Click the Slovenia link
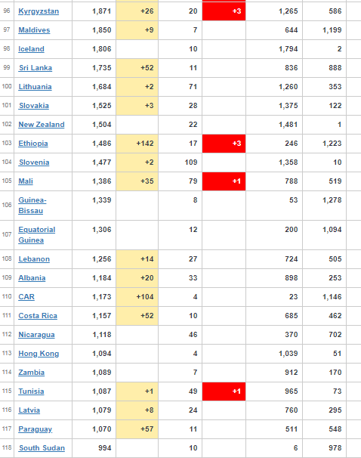Viewport: 361px width, 458px height. coord(34,162)
